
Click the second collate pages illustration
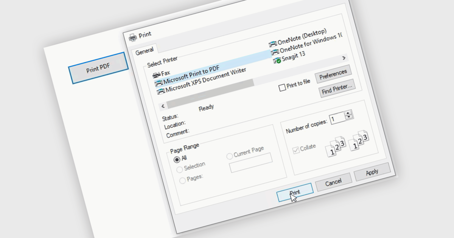(358, 140)
